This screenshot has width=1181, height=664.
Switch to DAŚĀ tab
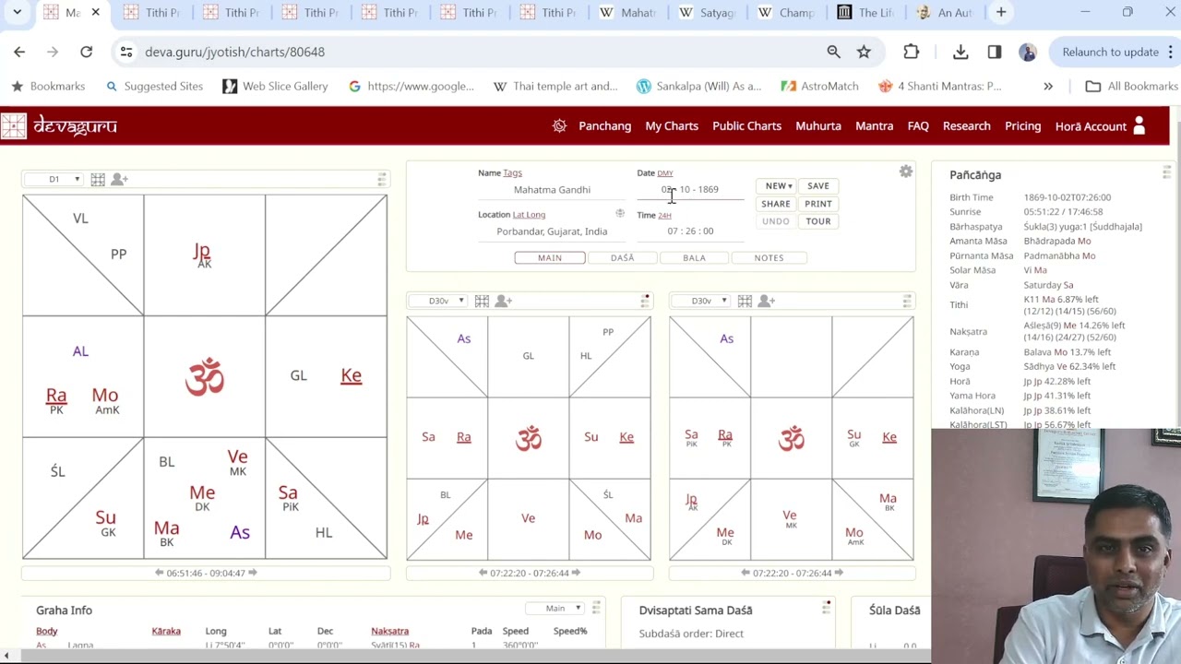(x=622, y=258)
